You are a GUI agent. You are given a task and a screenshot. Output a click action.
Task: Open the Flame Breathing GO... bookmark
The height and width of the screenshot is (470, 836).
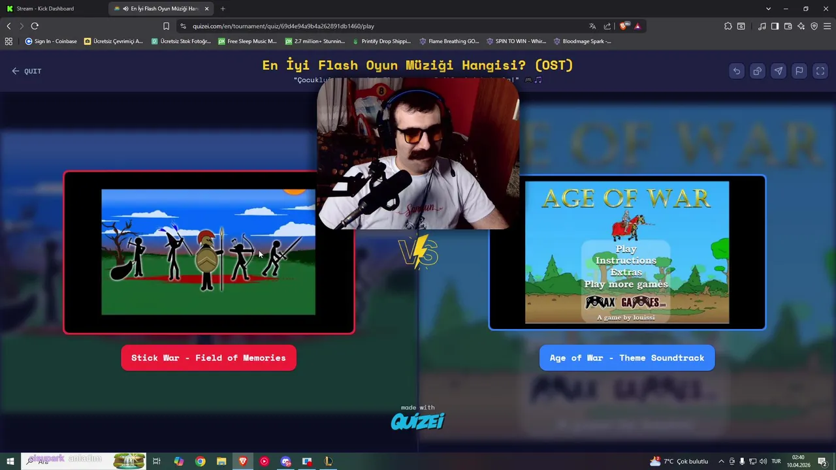pyautogui.click(x=449, y=41)
